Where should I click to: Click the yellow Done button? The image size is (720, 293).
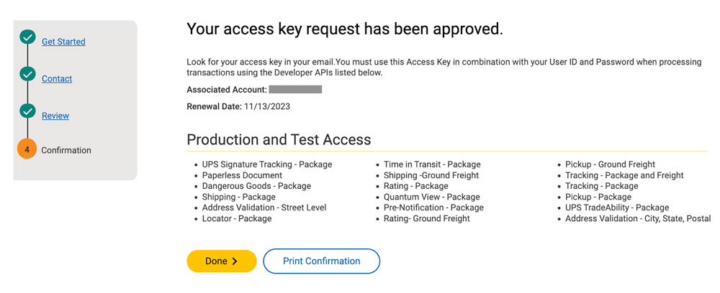[221, 261]
